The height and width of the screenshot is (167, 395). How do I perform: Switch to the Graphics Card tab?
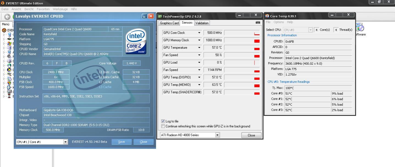[x=169, y=23]
